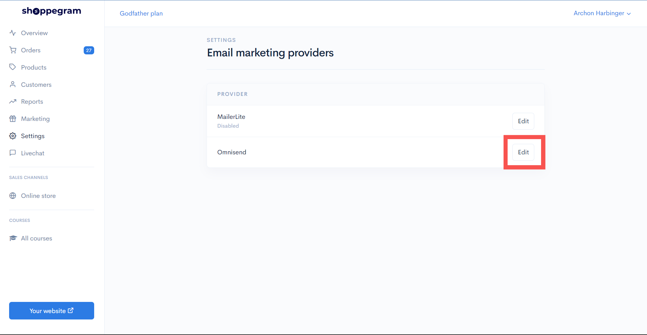Click the Products tag icon

(13, 67)
